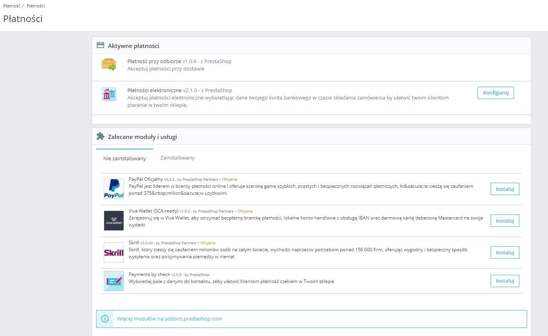The width and height of the screenshot is (548, 336).
Task: Open Więcej modułów na addons.prestashop.com link
Action: (x=169, y=319)
